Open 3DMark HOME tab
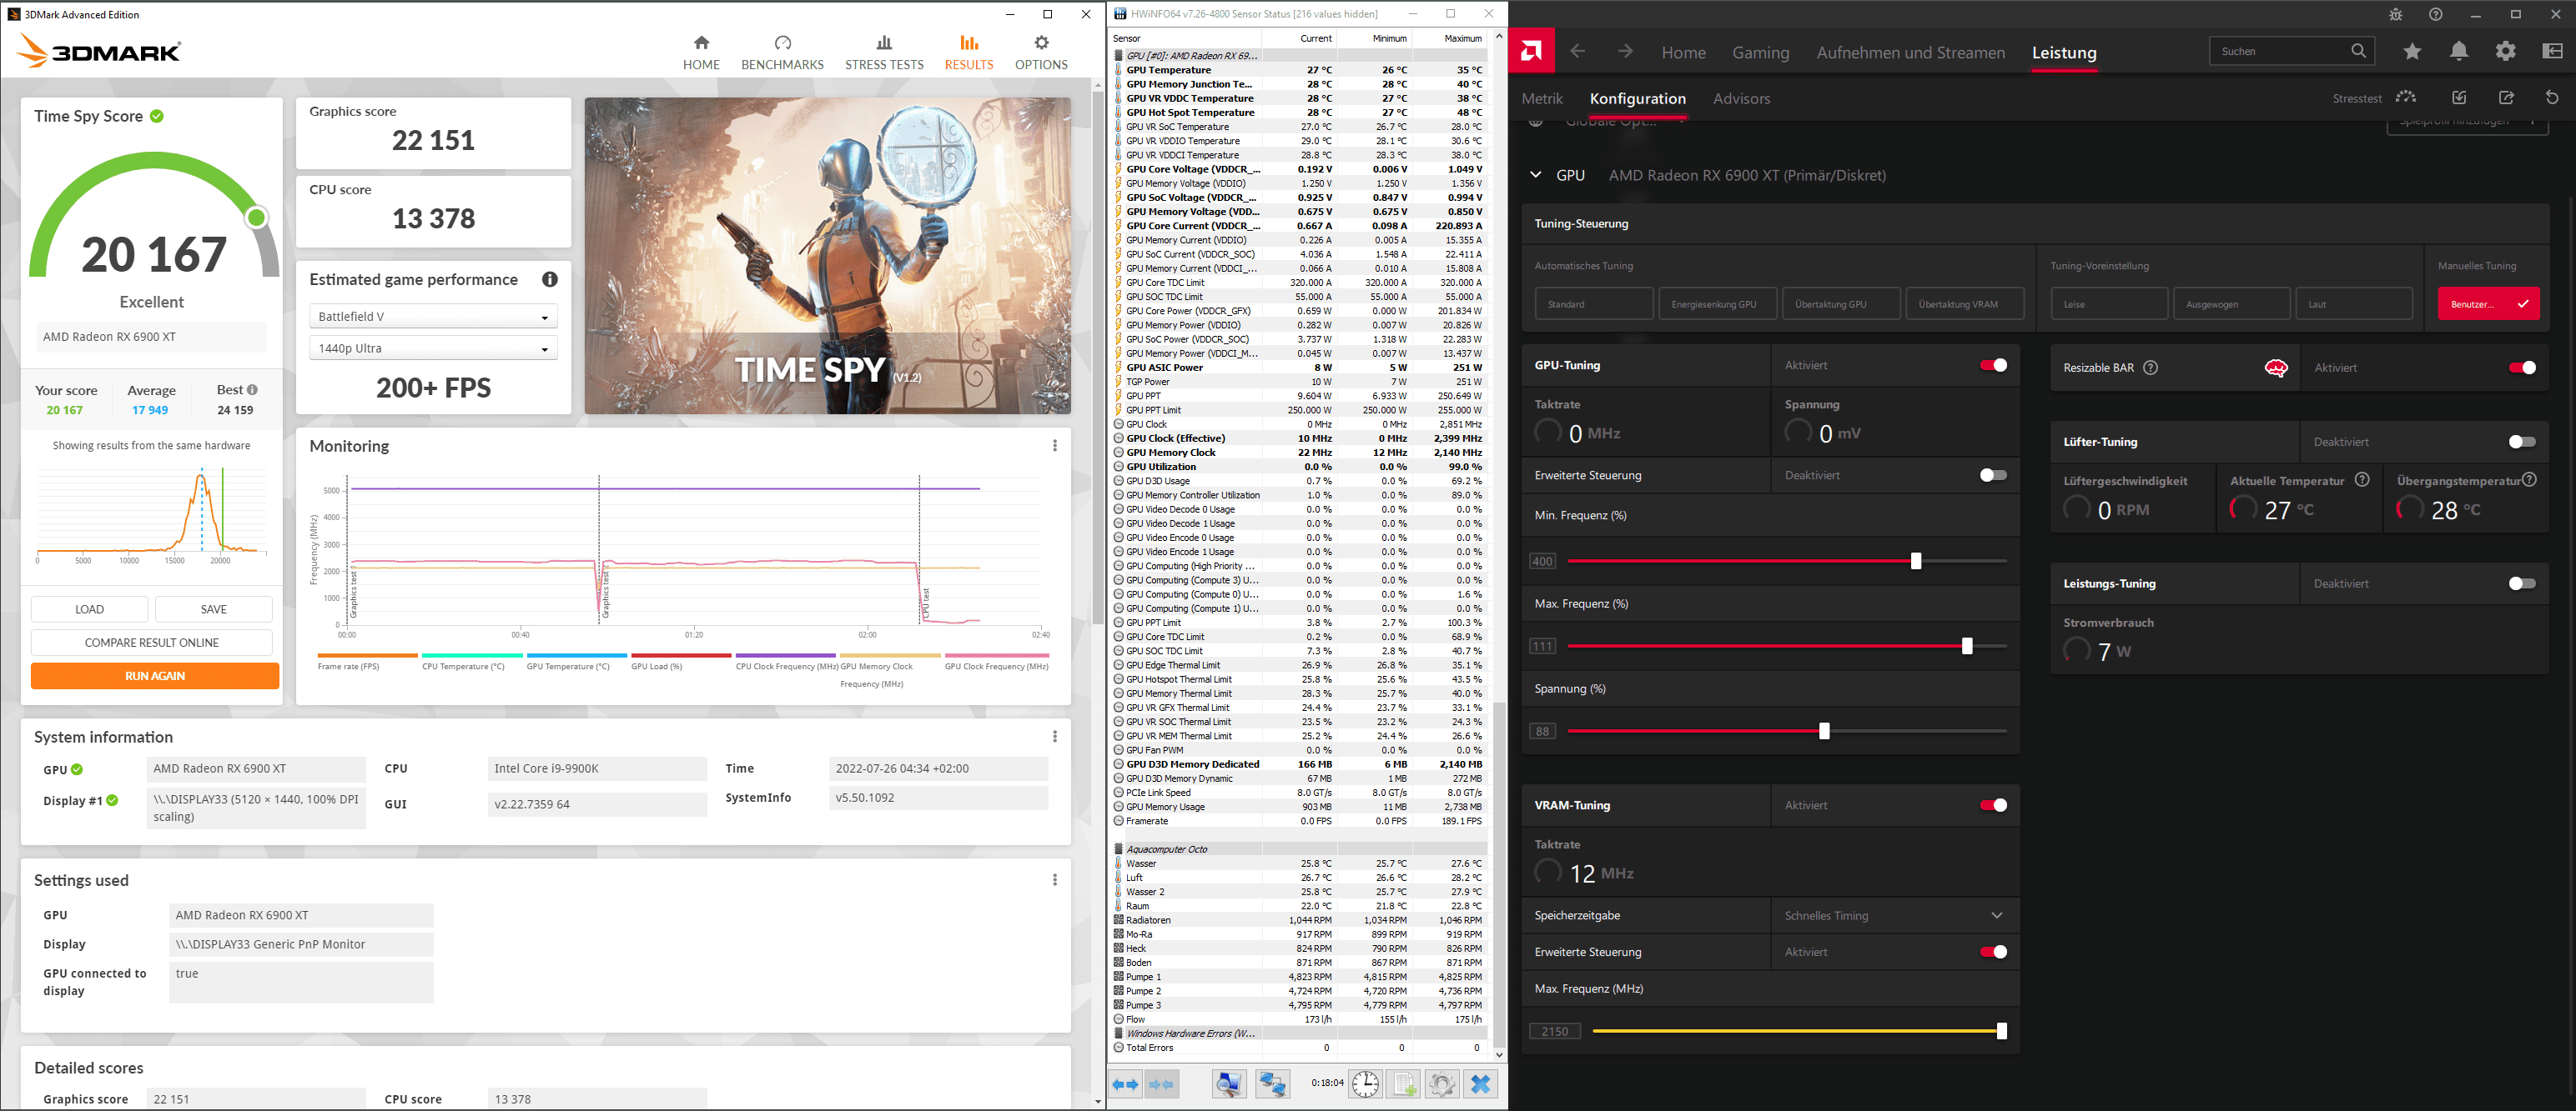 tap(701, 52)
